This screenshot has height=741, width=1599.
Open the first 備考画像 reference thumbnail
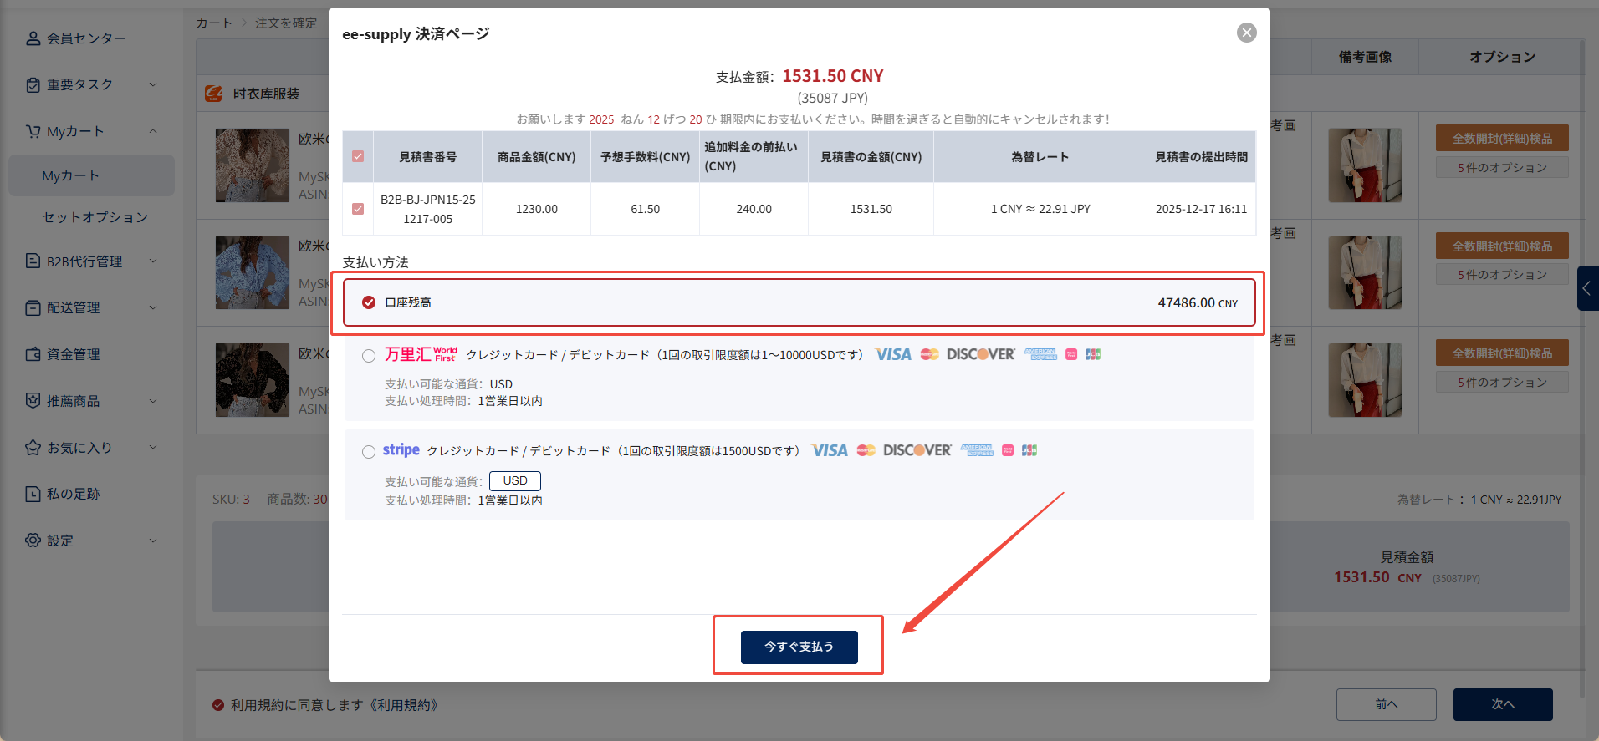point(1365,165)
